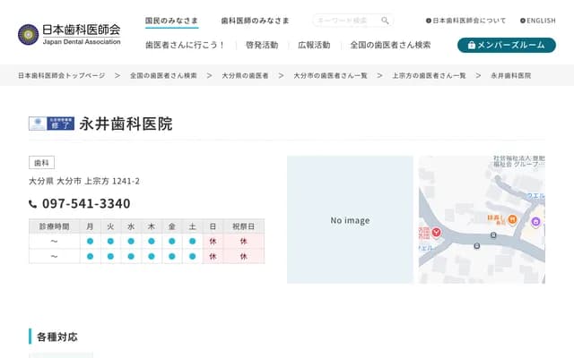
Task: Open the 啓発活動 menu item
Action: click(x=262, y=45)
